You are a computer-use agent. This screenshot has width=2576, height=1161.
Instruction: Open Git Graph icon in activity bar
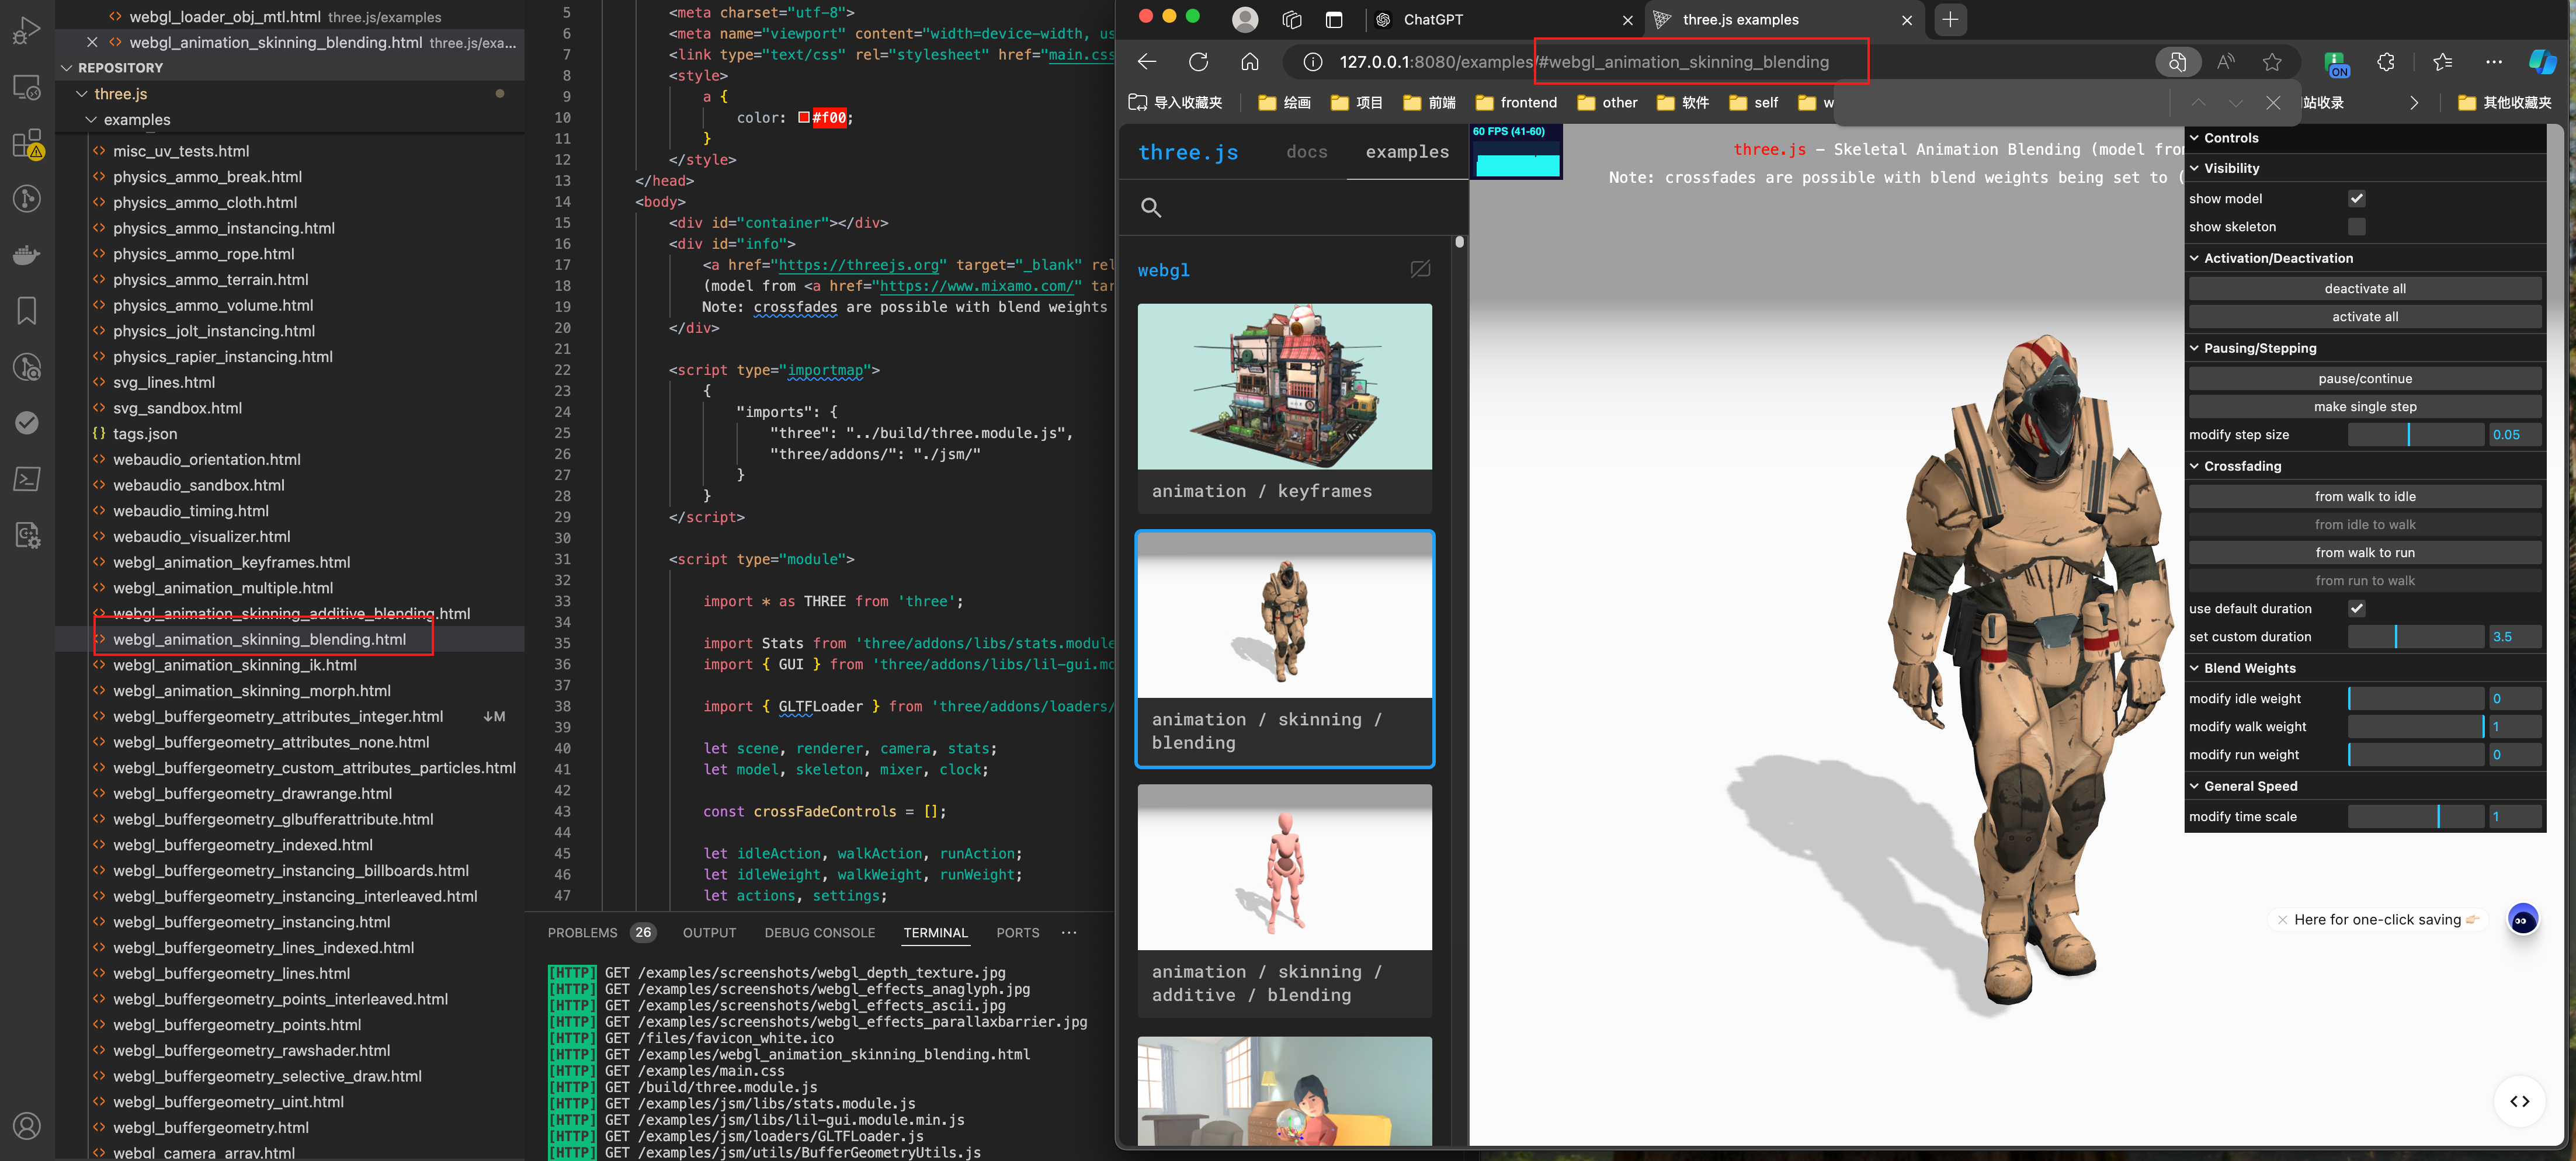click(27, 199)
